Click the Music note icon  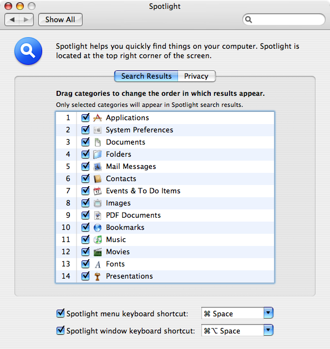98,240
